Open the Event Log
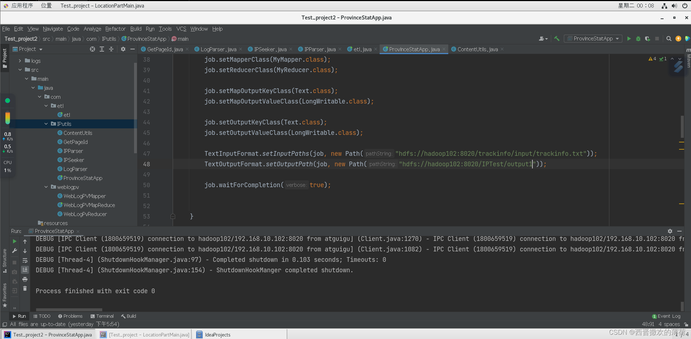 tap(666, 316)
